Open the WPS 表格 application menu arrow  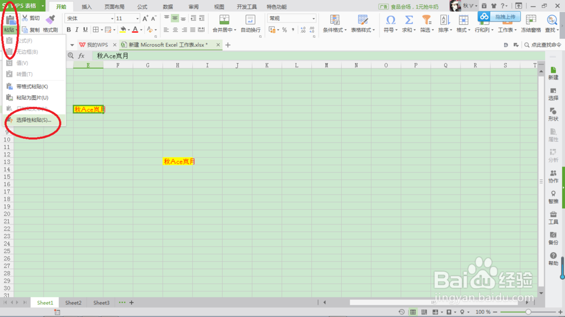[x=42, y=6]
